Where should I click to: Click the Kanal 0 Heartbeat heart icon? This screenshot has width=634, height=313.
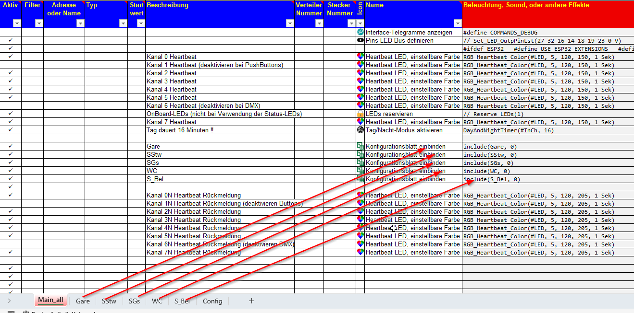tap(360, 57)
